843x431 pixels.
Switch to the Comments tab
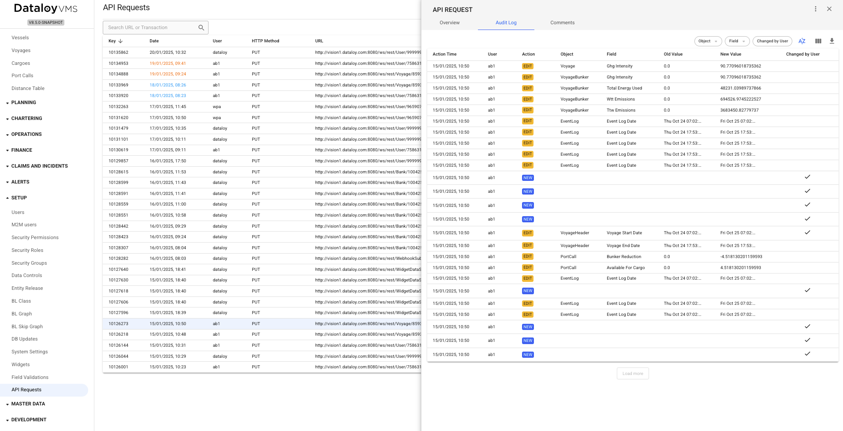(x=562, y=22)
